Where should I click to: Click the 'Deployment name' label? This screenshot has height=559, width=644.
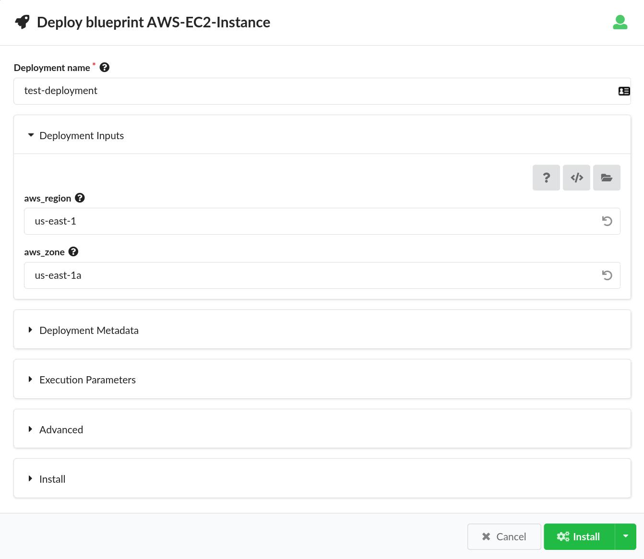[x=52, y=68]
